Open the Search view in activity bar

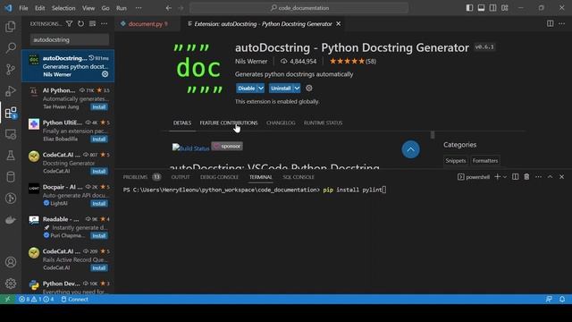coord(11,47)
